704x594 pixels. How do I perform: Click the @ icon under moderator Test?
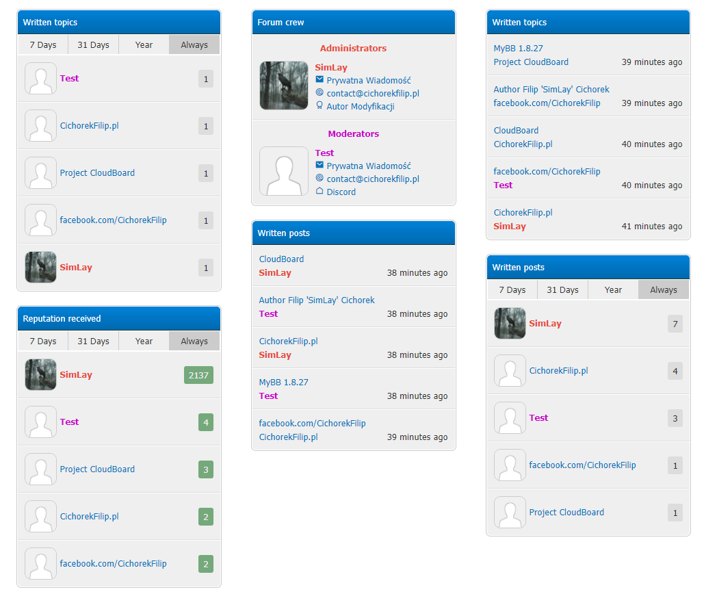click(320, 178)
